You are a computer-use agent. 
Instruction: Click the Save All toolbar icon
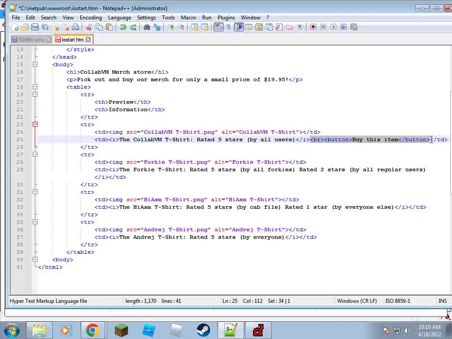[45, 27]
